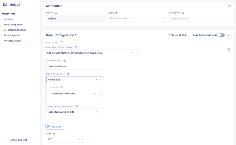Viewport: 236px width, 145px height.
Task: Go to TLS Configuration in sidebar
Action: click(x=13, y=35)
